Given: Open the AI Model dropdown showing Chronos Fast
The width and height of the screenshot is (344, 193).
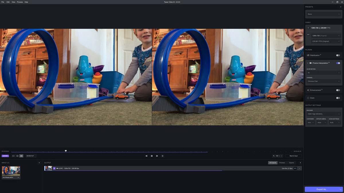Looking at the screenshot, I should [323, 81].
